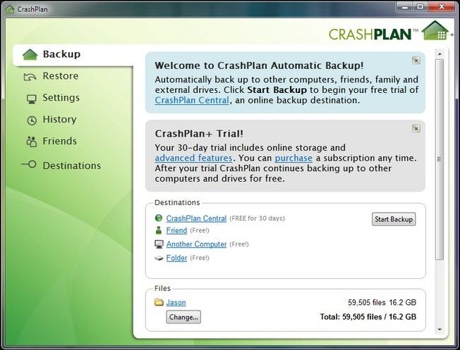The height and width of the screenshot is (350, 460).
Task: Follow the purchase subscription link
Action: [x=293, y=158]
